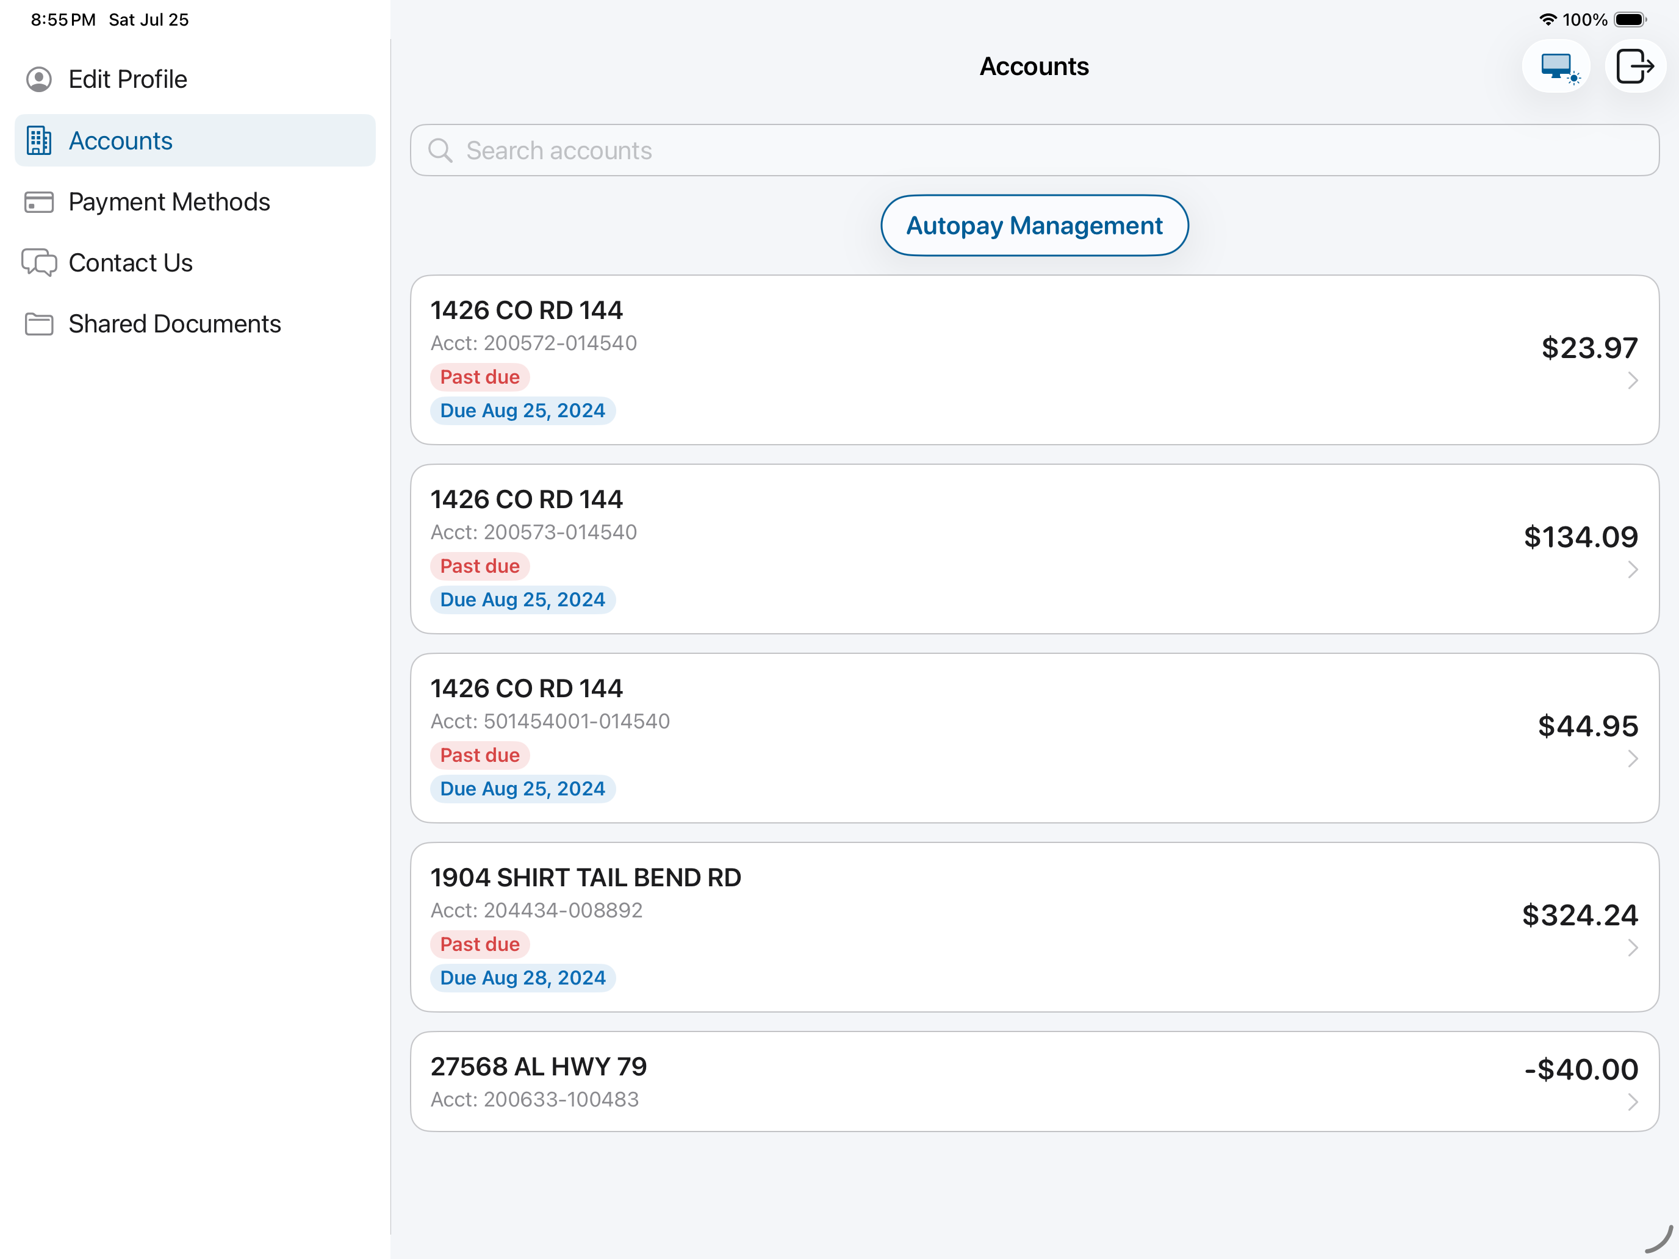
Task: Open Autopay Management
Action: pyautogui.click(x=1035, y=226)
